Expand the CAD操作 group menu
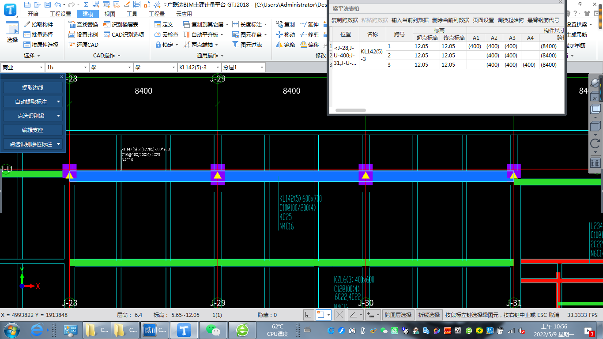This screenshot has width=603, height=339. 107,56
